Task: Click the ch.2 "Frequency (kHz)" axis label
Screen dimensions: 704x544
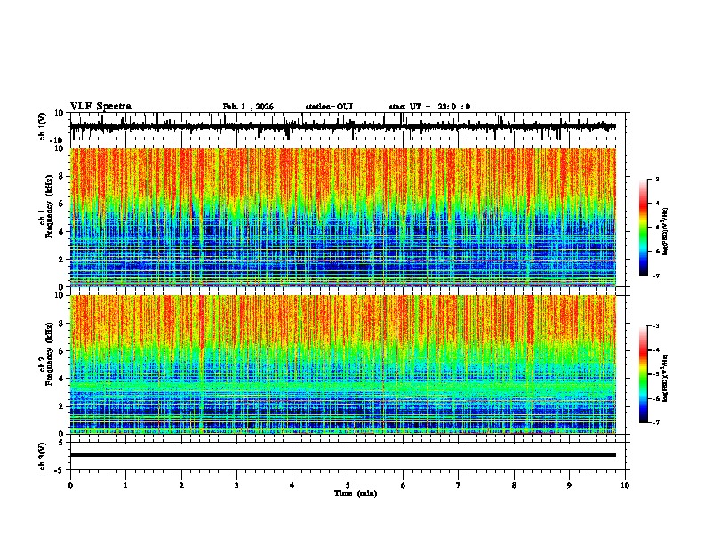Action: (x=49, y=354)
